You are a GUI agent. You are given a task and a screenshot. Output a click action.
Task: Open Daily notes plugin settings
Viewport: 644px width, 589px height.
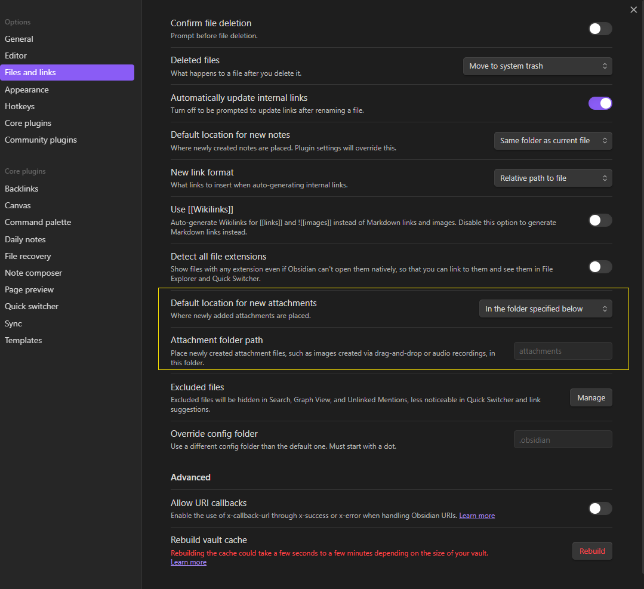point(25,239)
